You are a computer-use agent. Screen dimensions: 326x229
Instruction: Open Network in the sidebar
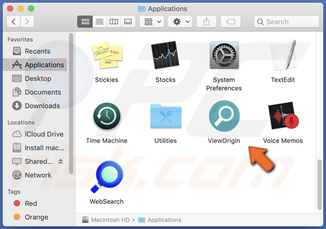coord(35,175)
